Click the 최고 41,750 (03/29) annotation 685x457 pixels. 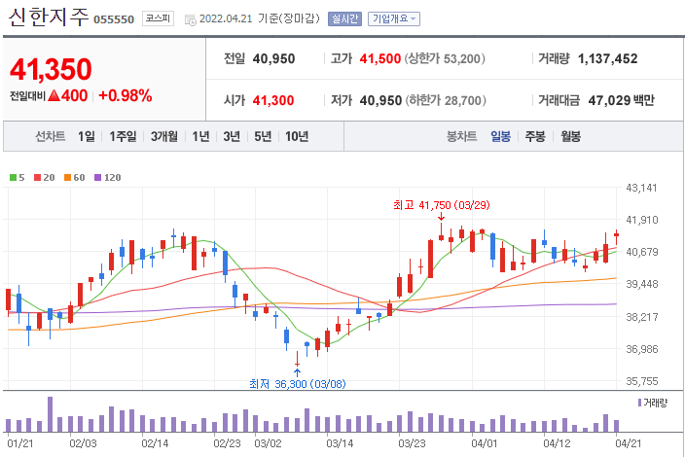[441, 205]
